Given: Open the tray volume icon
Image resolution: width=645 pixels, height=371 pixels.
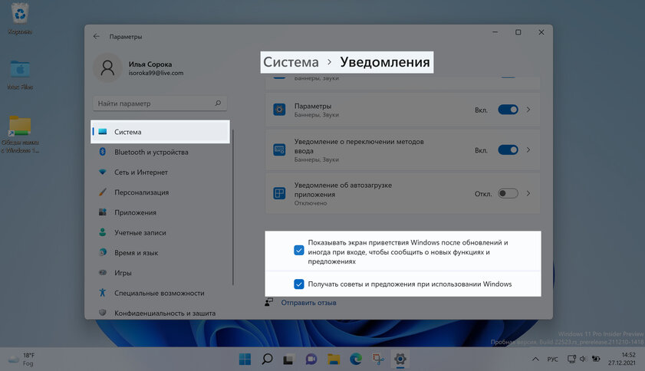Looking at the screenshot, I should (x=583, y=359).
